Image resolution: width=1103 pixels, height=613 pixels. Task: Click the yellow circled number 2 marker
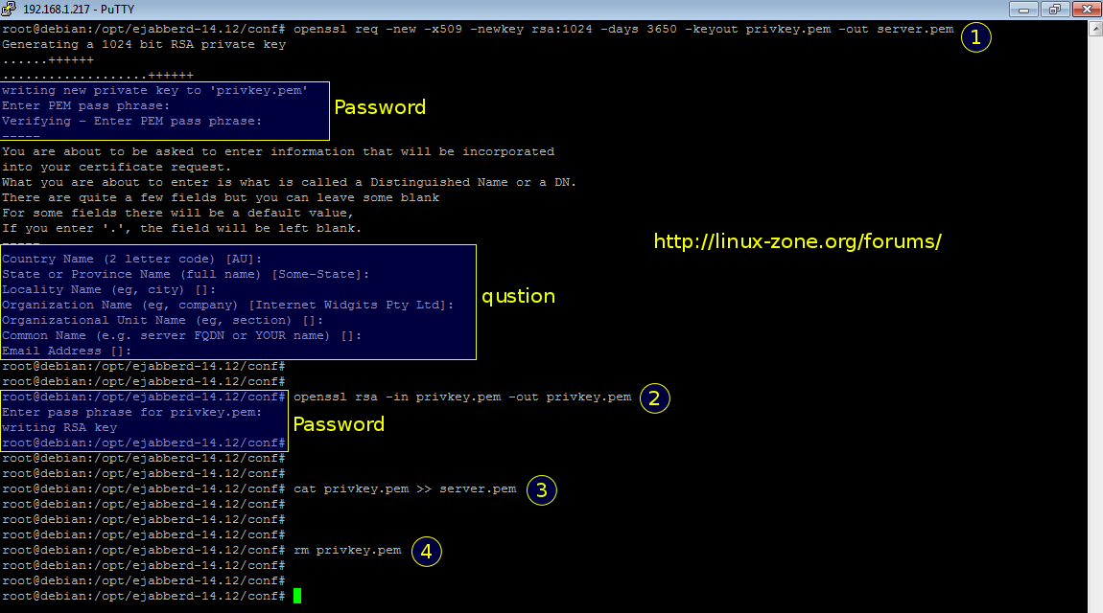[x=654, y=397]
